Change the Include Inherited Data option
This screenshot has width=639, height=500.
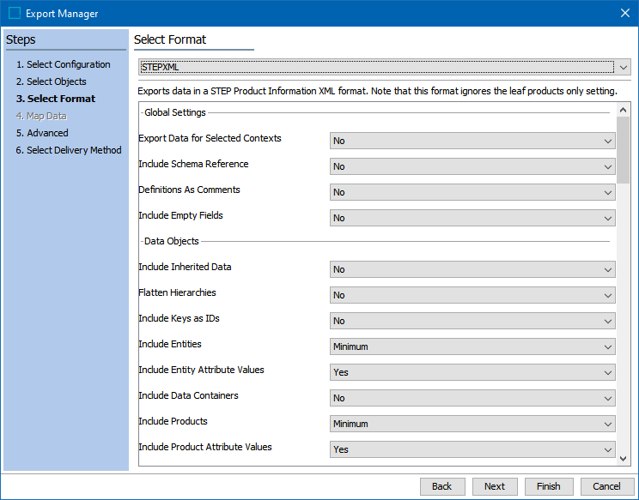click(x=472, y=269)
